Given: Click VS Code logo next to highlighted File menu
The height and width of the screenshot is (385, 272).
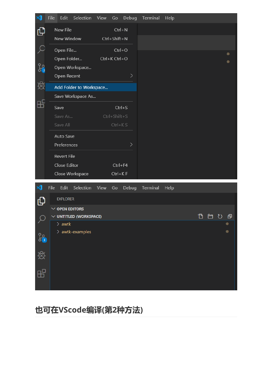Looking at the screenshot, I should click(x=39, y=18).
